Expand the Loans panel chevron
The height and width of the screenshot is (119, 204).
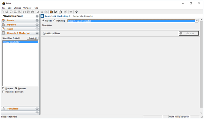click(x=37, y=20)
